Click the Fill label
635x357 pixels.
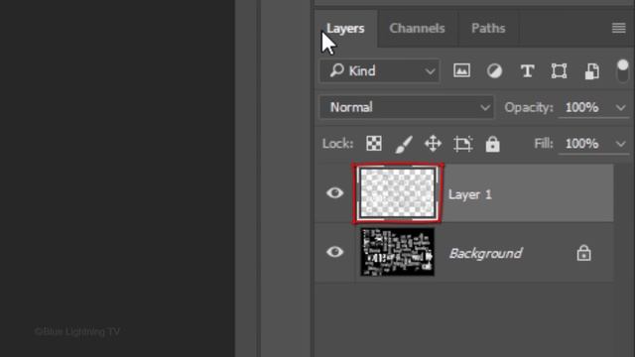click(544, 143)
